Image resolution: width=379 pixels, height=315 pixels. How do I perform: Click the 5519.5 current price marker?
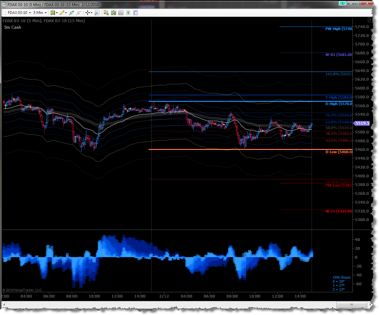click(362, 123)
